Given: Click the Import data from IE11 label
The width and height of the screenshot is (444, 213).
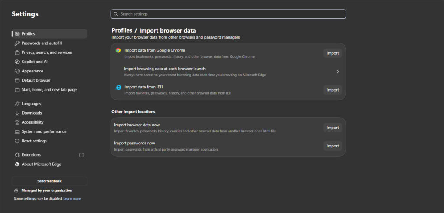Looking at the screenshot, I should tap(144, 87).
